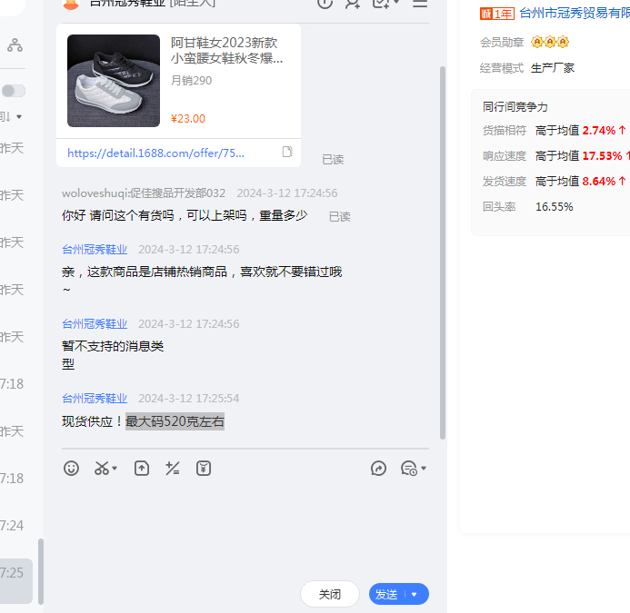Click the message 暂不支持的消息类型
This screenshot has height=613, width=630.
click(113, 355)
